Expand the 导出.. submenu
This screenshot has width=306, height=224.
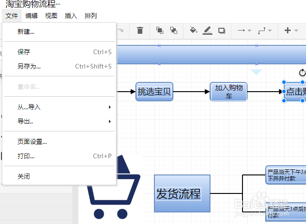click(59, 121)
